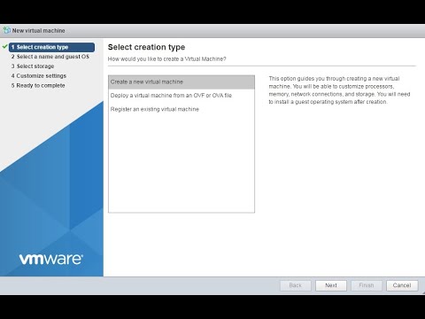The width and height of the screenshot is (425, 319).
Task: Go to step 2 Select a name and guest OS
Action: [50, 57]
